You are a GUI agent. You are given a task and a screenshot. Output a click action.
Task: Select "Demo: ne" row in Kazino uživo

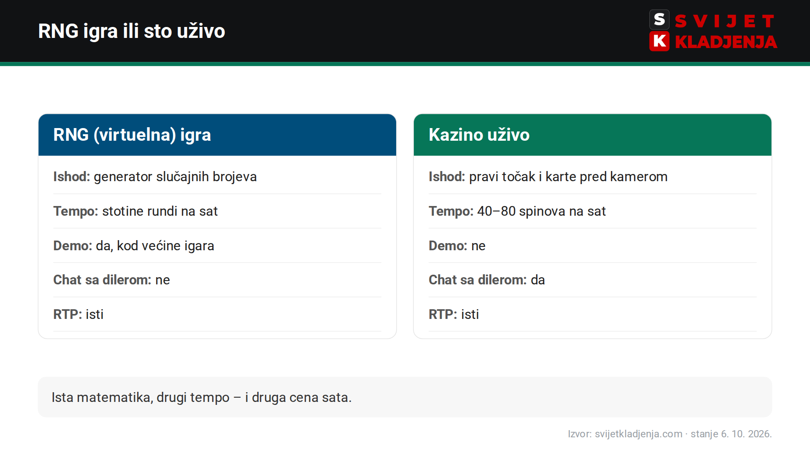coord(593,246)
